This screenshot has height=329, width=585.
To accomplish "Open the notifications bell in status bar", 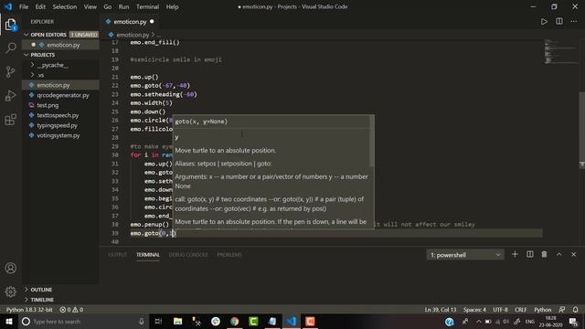I will pyautogui.click(x=575, y=310).
